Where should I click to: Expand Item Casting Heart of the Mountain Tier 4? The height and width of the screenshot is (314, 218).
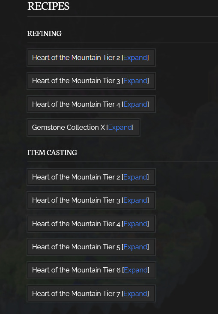click(135, 224)
